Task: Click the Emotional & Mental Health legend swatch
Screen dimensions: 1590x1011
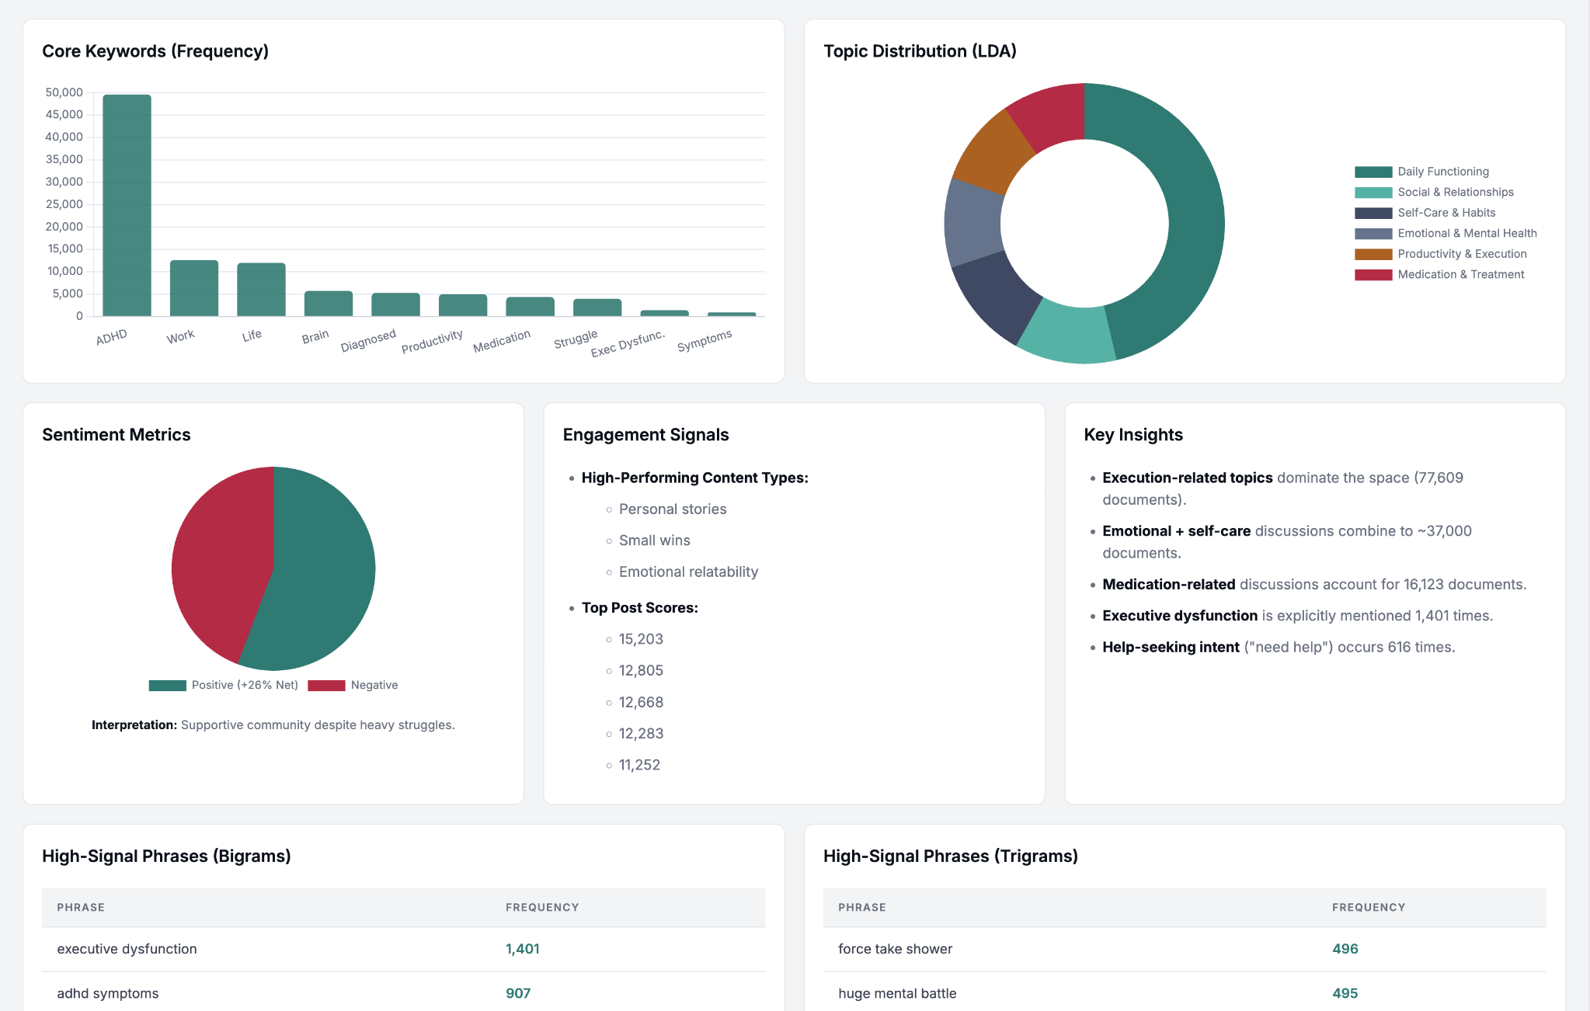Action: click(1373, 234)
